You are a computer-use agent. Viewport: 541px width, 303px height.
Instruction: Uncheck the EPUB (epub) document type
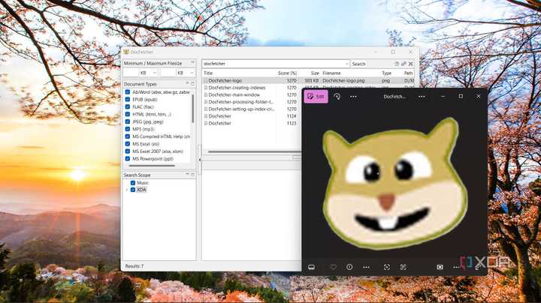coord(128,100)
